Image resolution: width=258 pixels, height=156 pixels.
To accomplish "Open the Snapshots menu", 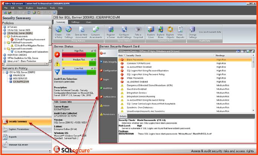I will click(x=41, y=8).
